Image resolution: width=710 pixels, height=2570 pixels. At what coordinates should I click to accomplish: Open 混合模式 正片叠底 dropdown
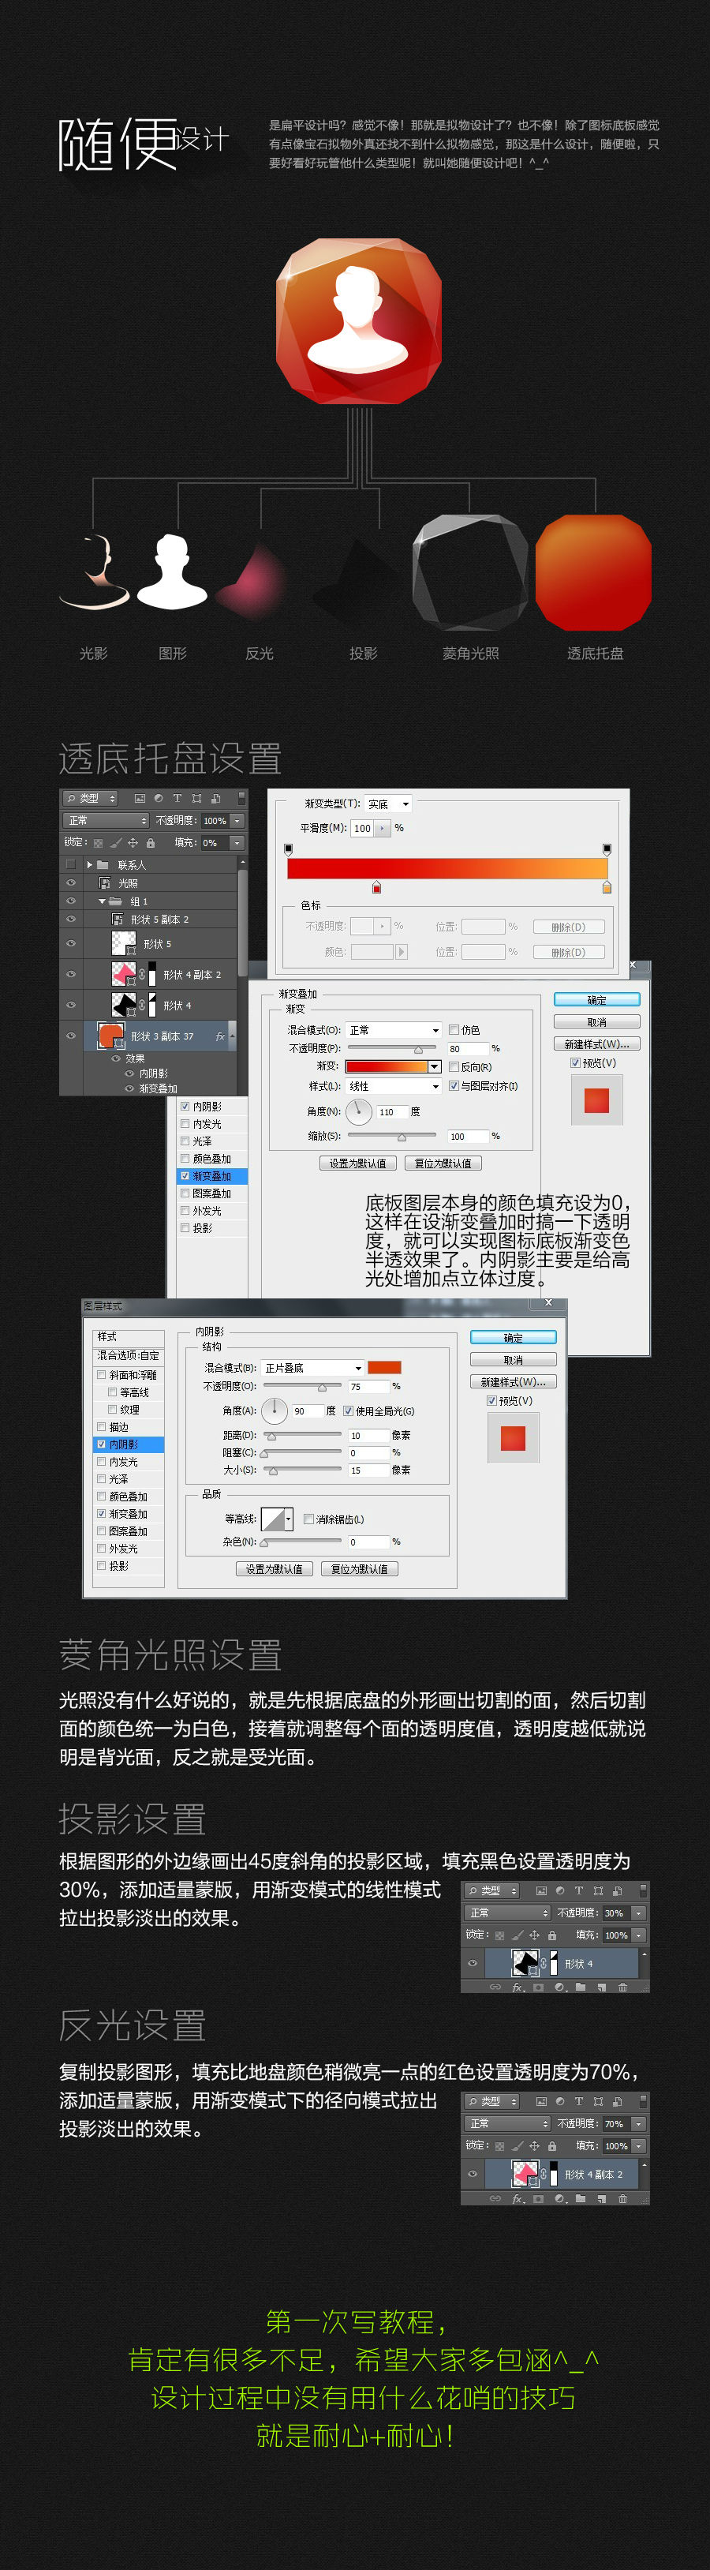[312, 1368]
